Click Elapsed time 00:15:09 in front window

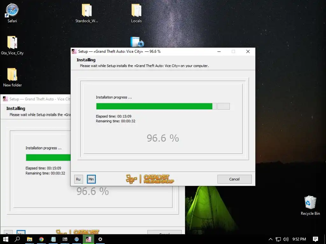[114, 116]
